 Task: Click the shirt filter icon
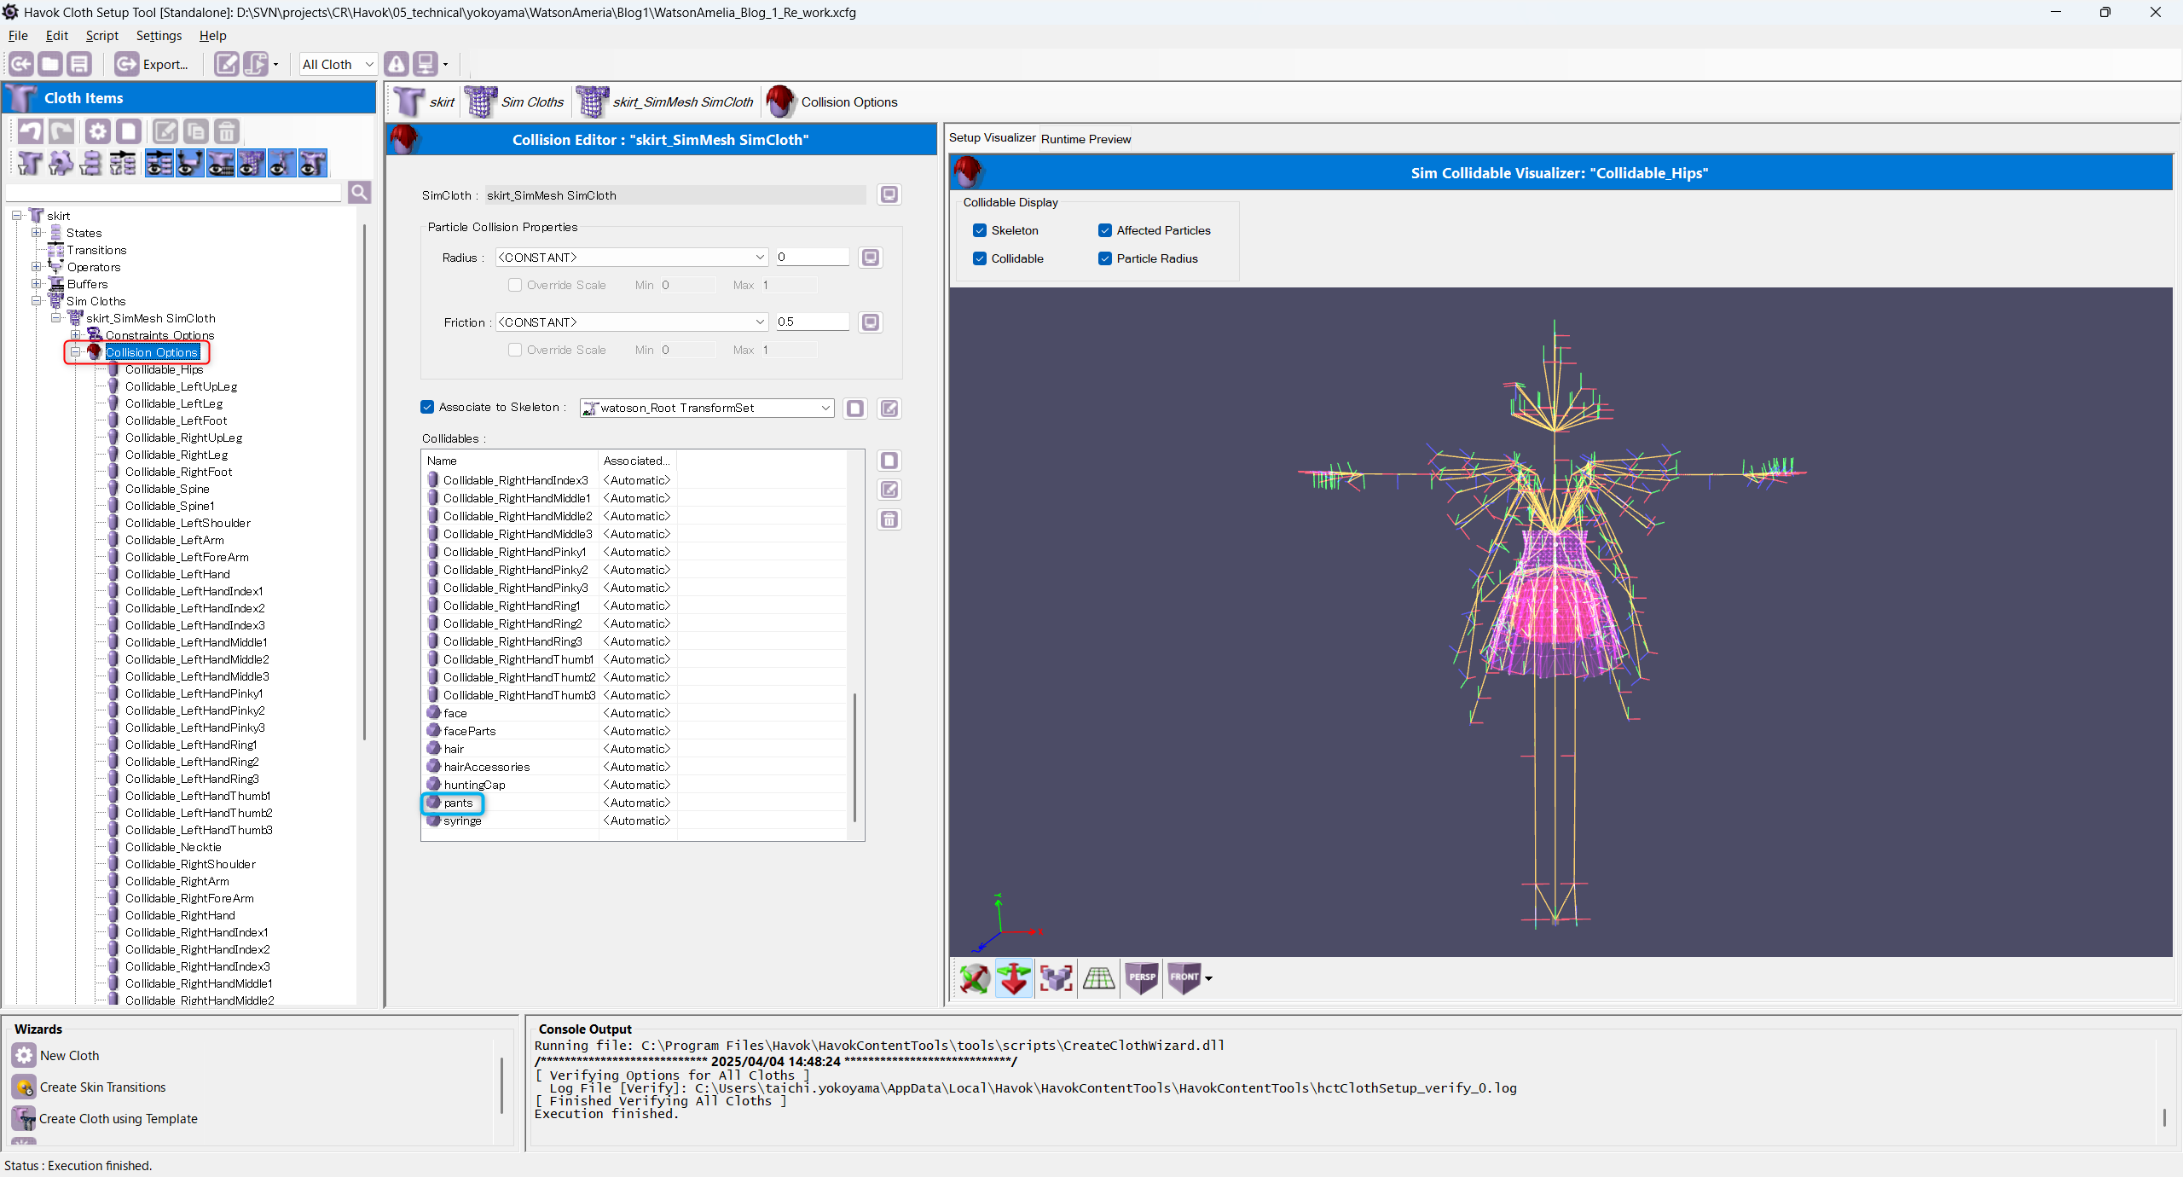coord(30,163)
